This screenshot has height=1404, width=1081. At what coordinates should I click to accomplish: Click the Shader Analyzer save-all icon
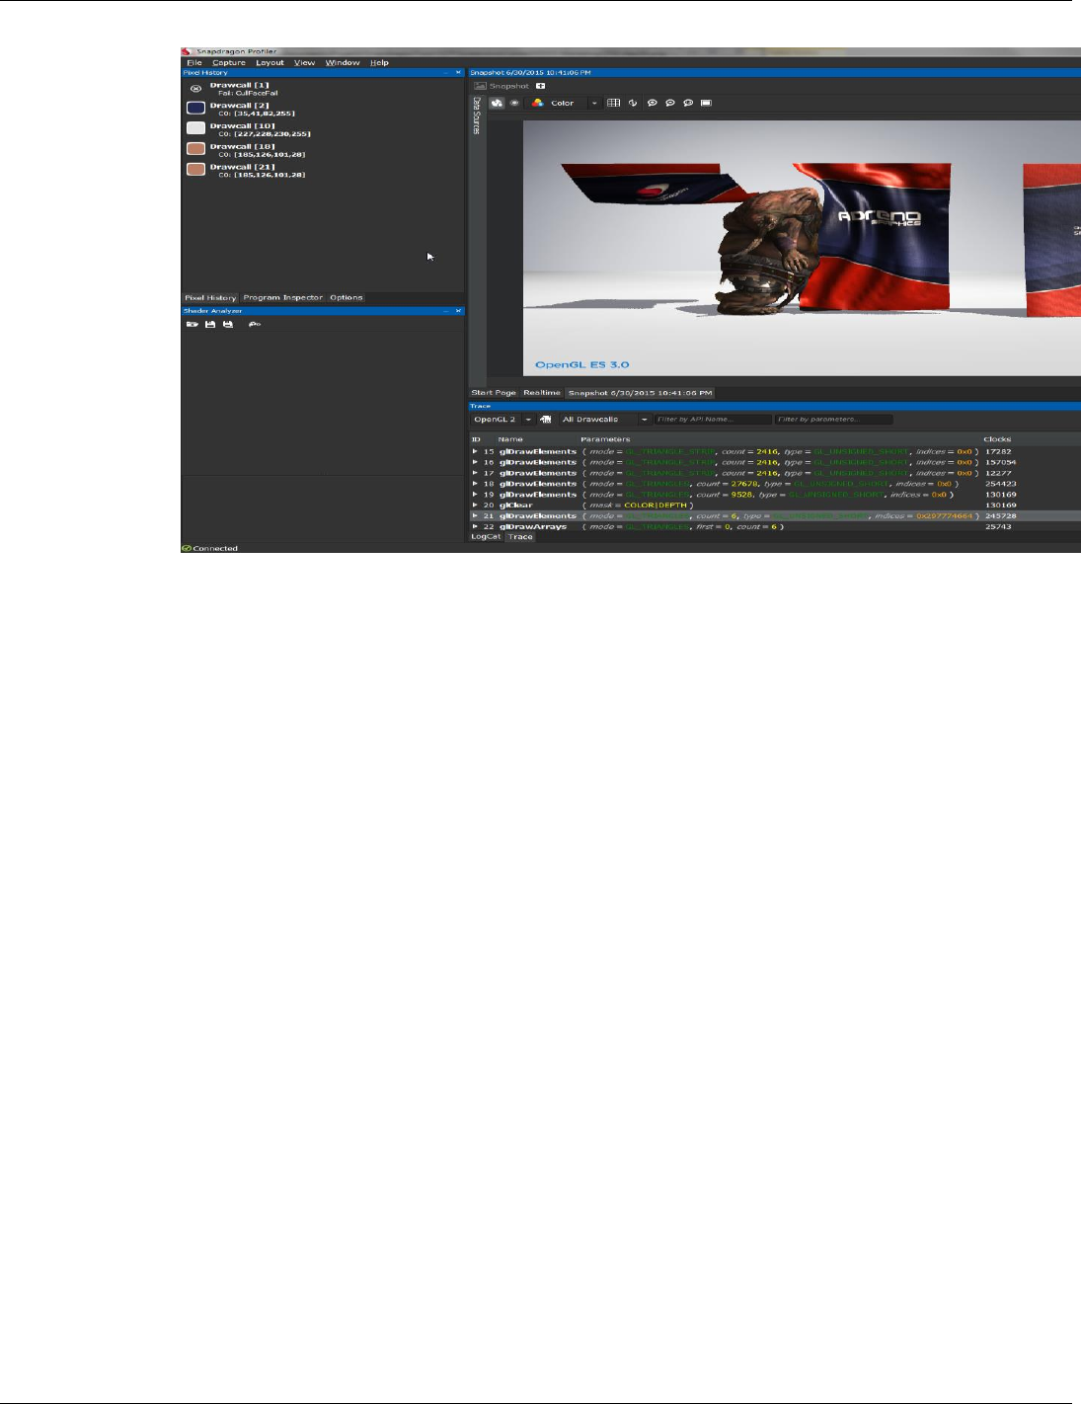coord(228,324)
